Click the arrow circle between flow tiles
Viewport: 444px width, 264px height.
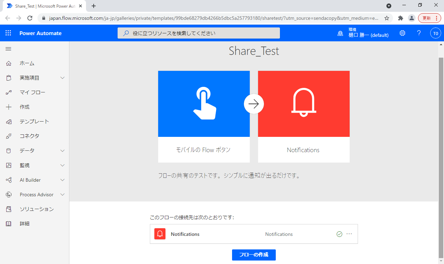(x=254, y=104)
